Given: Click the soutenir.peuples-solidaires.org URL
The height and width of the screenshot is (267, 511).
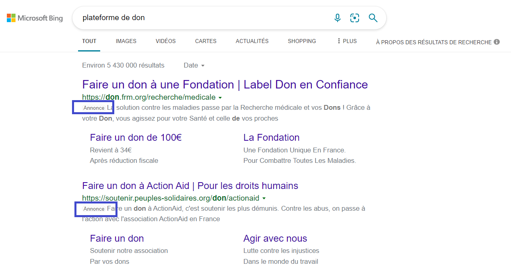Looking at the screenshot, I should tap(171, 198).
